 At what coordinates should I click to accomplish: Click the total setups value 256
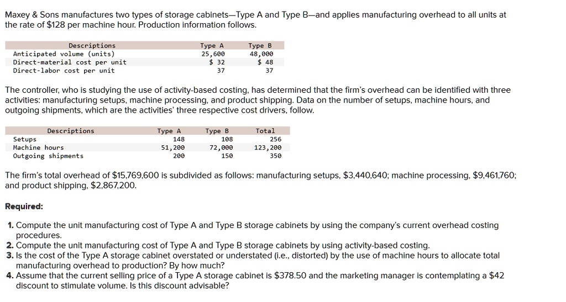click(275, 140)
